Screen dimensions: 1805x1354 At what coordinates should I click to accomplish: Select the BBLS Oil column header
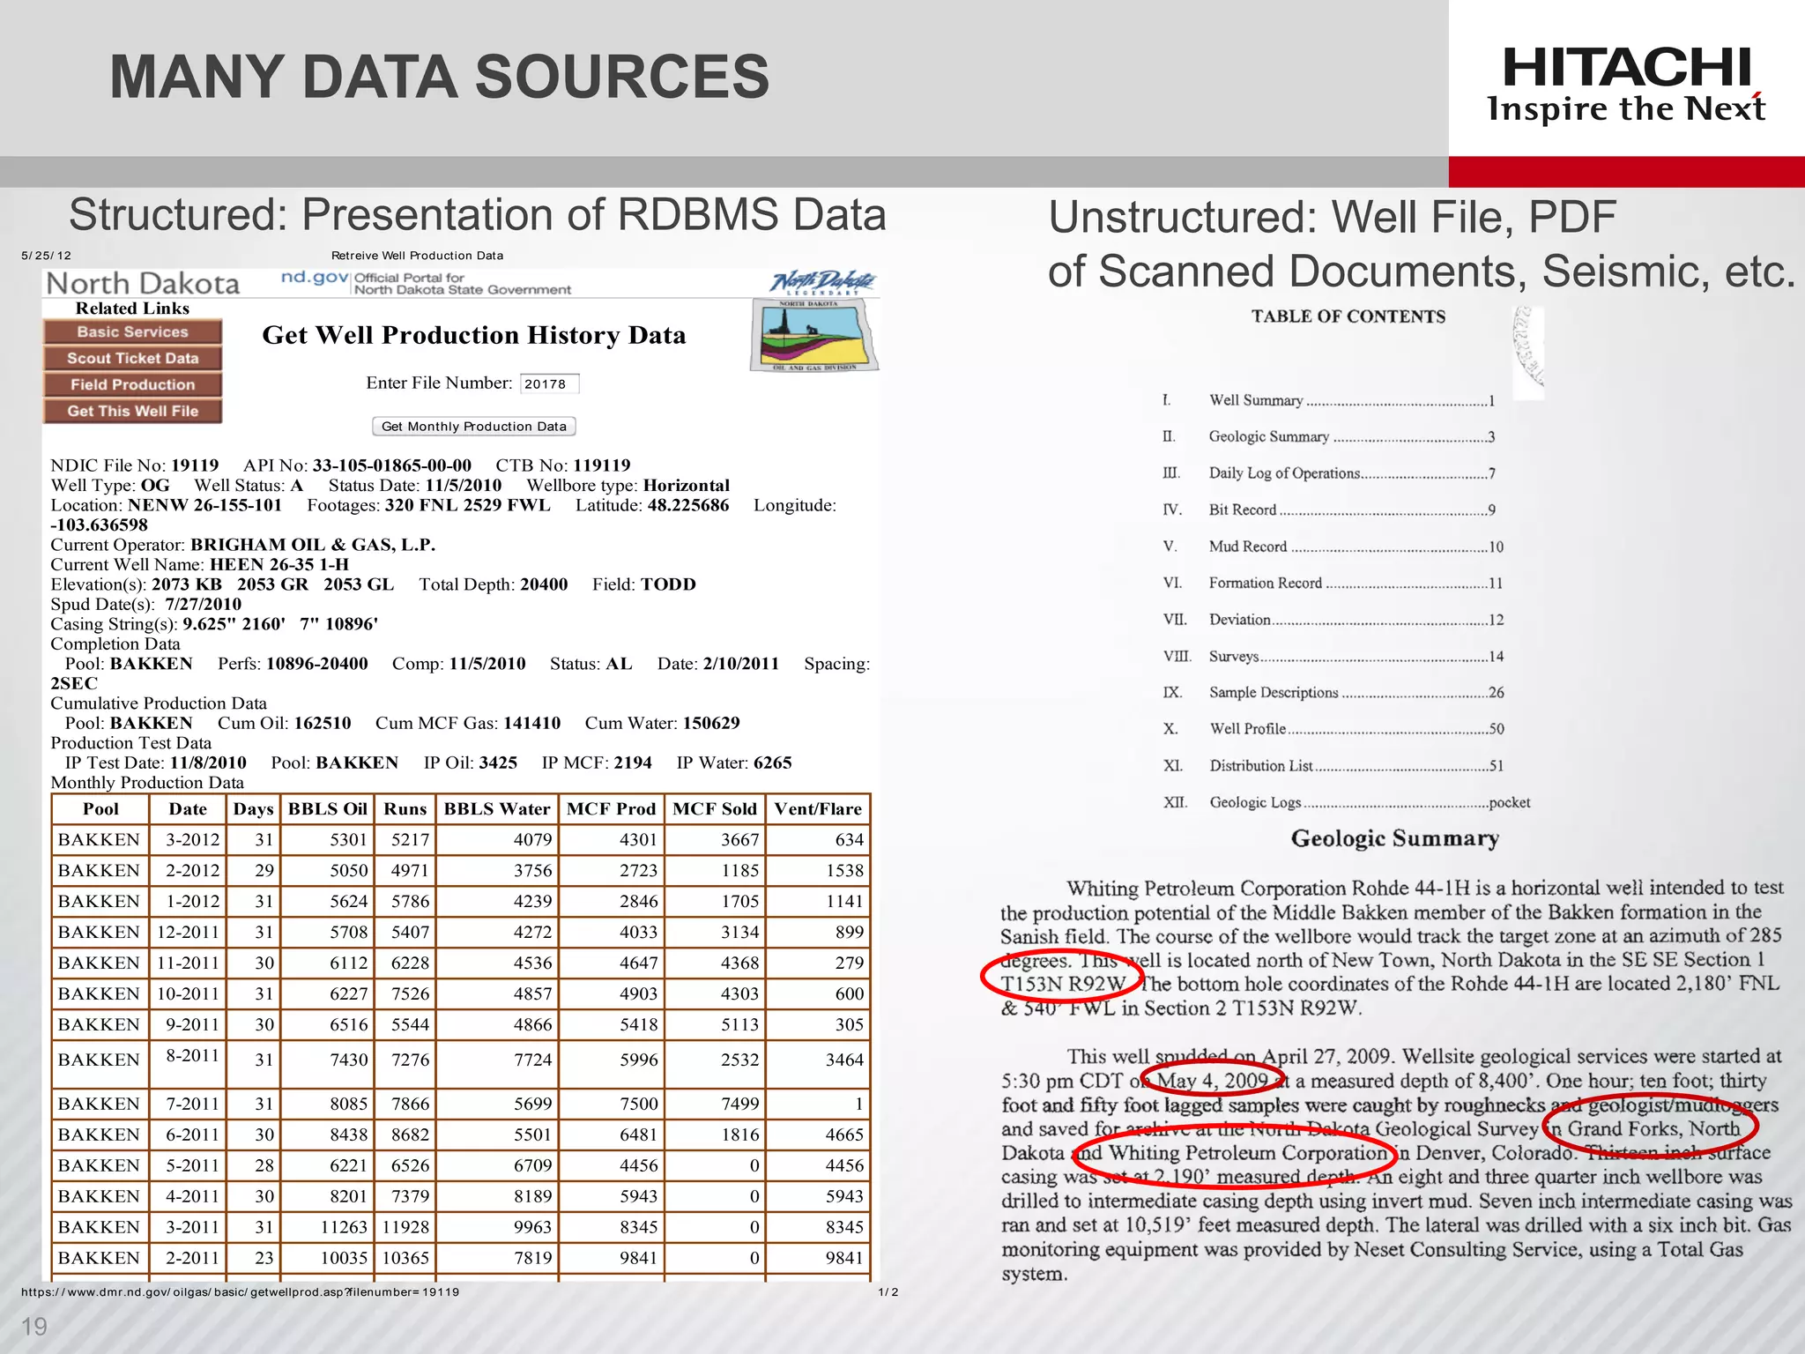click(328, 809)
